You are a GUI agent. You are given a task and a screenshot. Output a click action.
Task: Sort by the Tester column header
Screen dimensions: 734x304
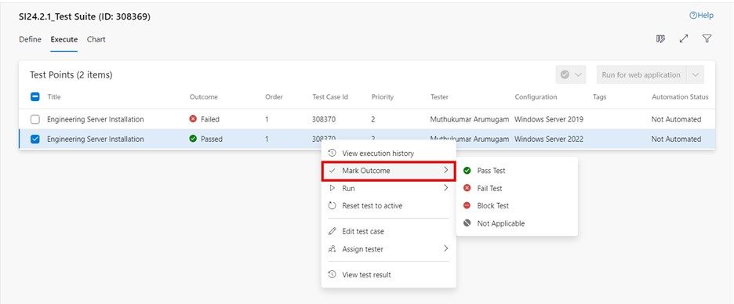439,97
